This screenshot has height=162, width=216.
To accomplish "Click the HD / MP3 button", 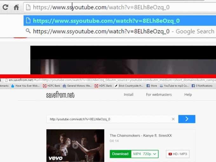I will 178,154.
